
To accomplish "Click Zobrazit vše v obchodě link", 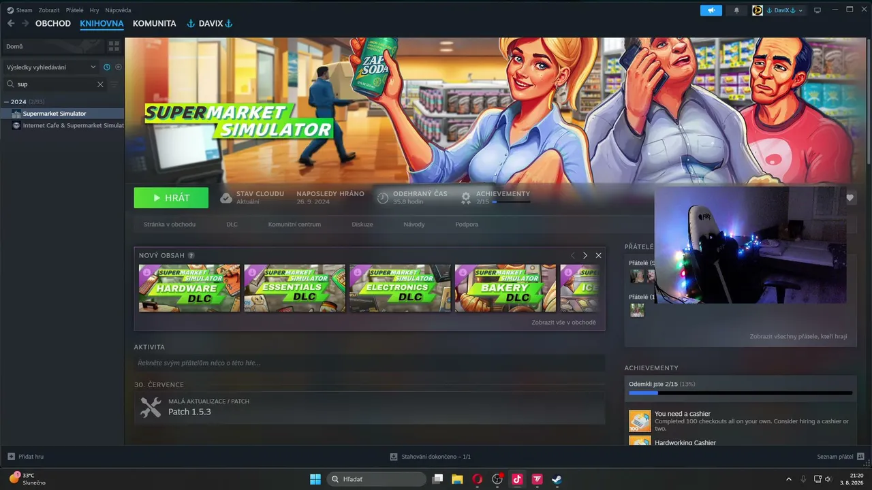I will (x=563, y=323).
